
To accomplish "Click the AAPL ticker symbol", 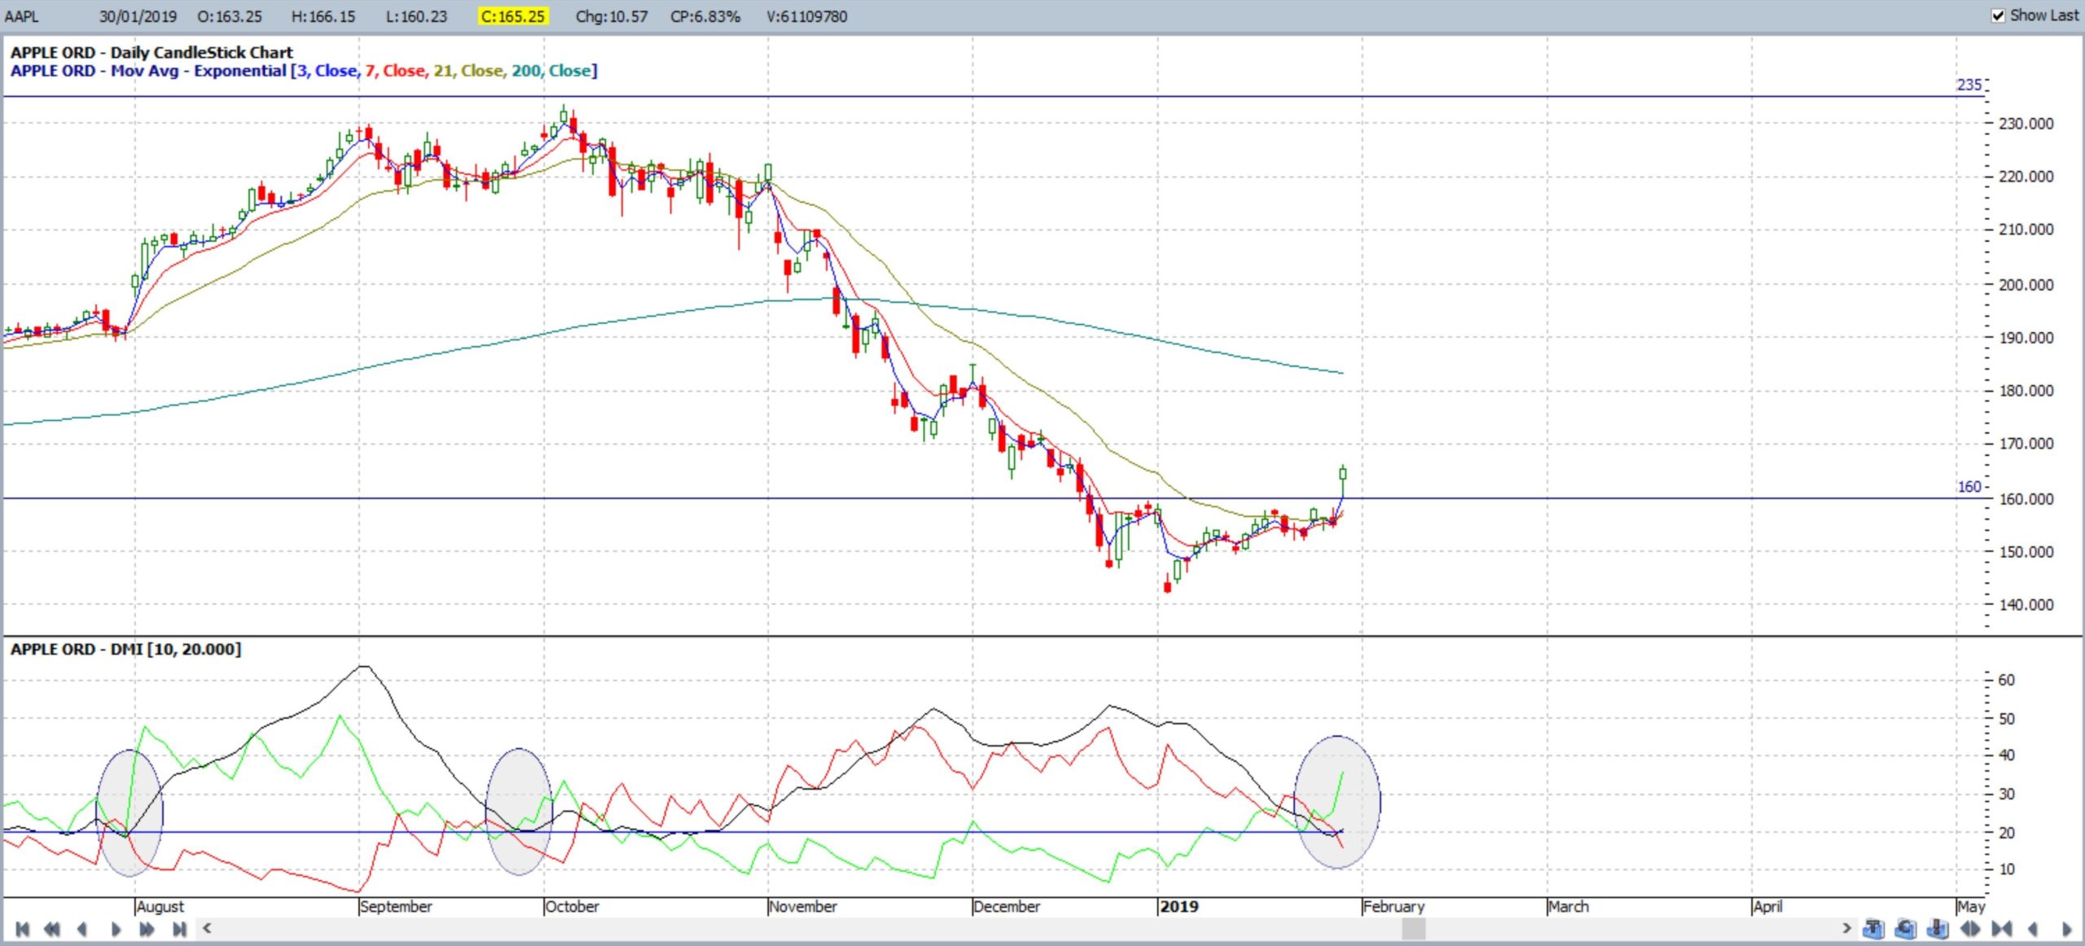I will [x=22, y=16].
